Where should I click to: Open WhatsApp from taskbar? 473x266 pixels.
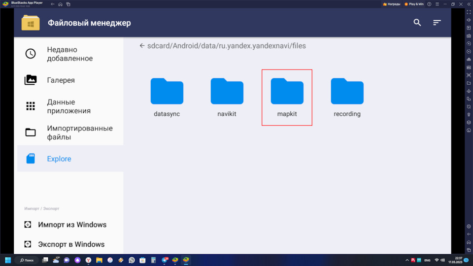point(132,260)
